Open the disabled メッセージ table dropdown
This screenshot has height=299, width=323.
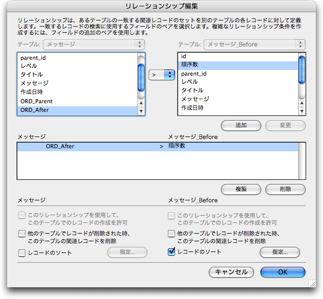click(94, 44)
